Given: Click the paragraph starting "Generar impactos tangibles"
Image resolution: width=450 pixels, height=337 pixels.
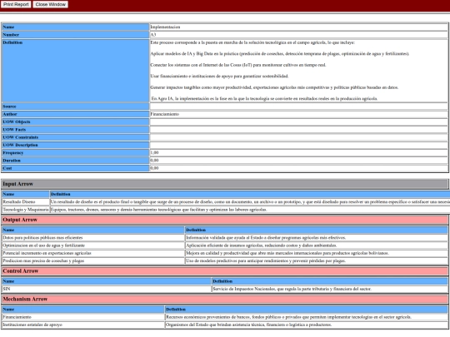Looking at the screenshot, I should tap(274, 87).
